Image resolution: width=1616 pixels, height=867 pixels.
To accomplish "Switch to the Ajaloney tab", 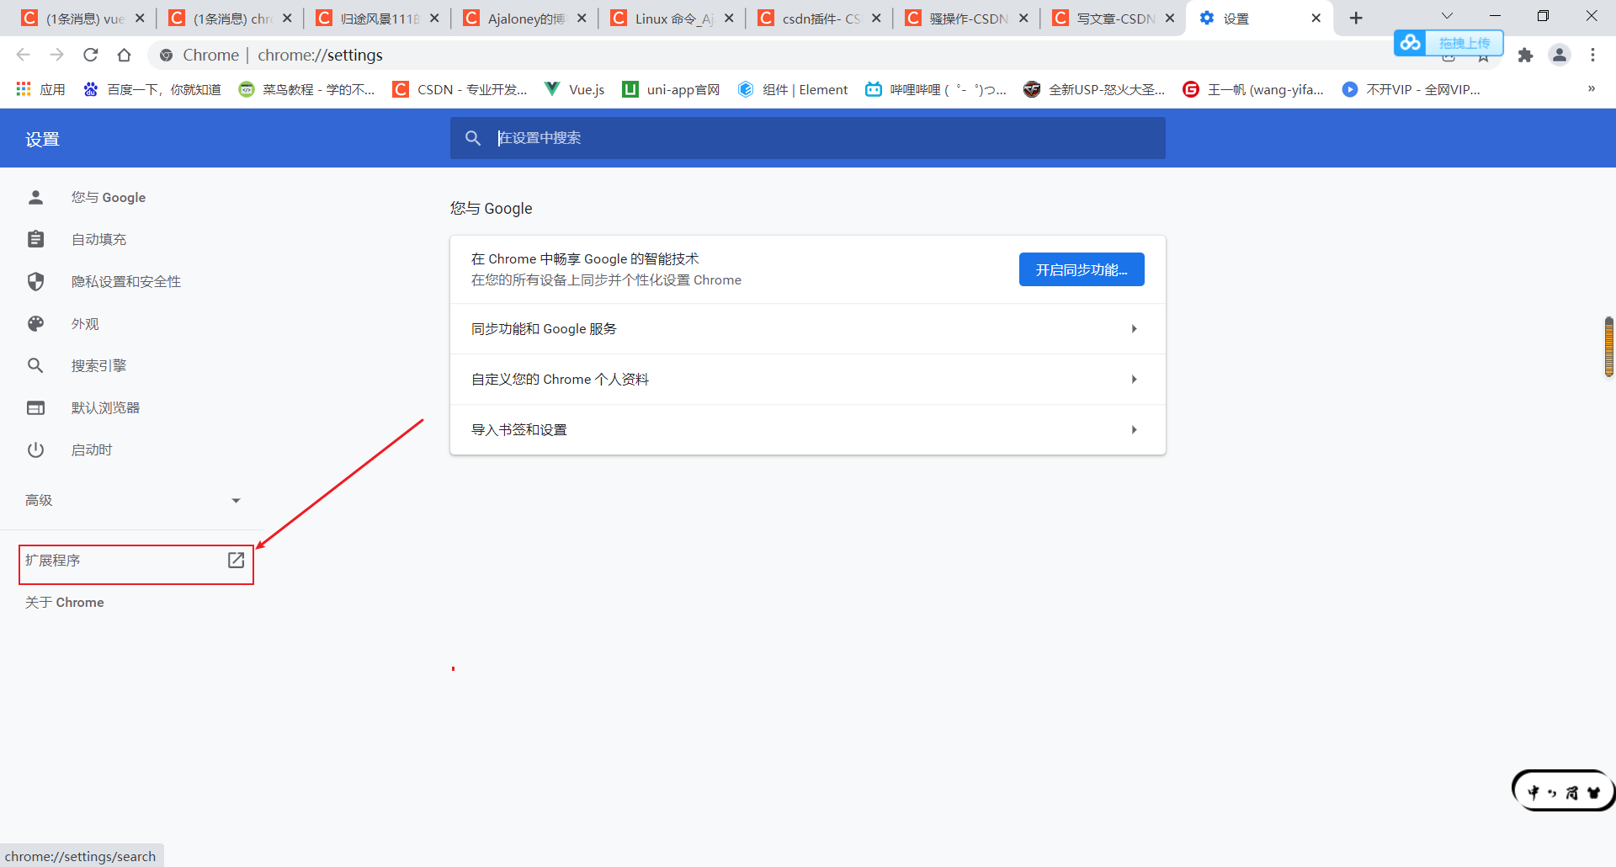I will click(x=524, y=19).
